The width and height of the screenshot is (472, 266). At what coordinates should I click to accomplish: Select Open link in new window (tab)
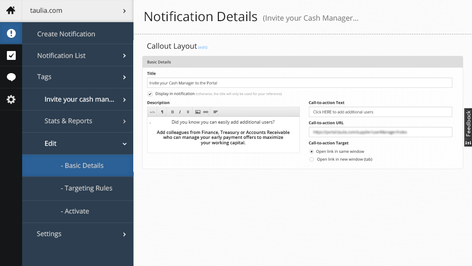(312, 160)
